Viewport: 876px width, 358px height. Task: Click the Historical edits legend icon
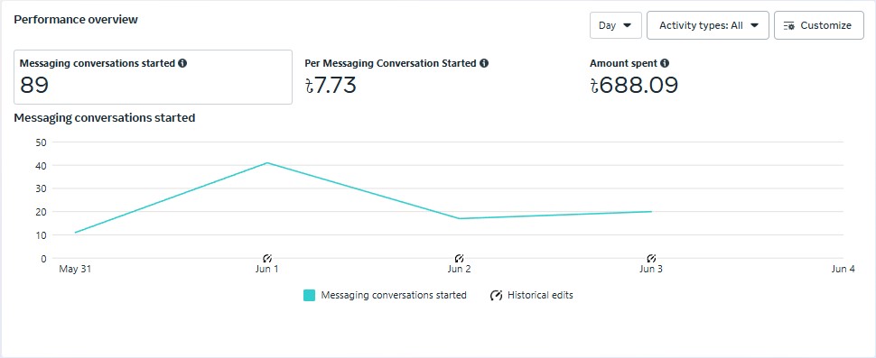[496, 296]
